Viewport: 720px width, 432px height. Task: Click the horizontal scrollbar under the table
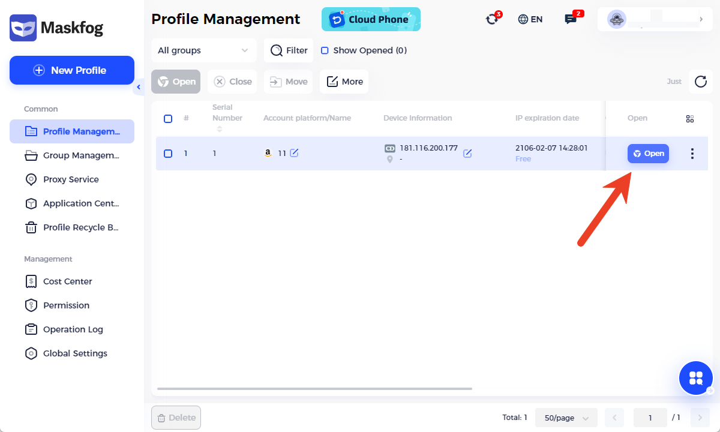314,389
